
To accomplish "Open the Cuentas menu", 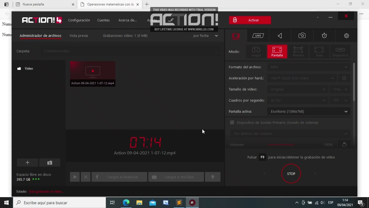I will pos(103,20).
